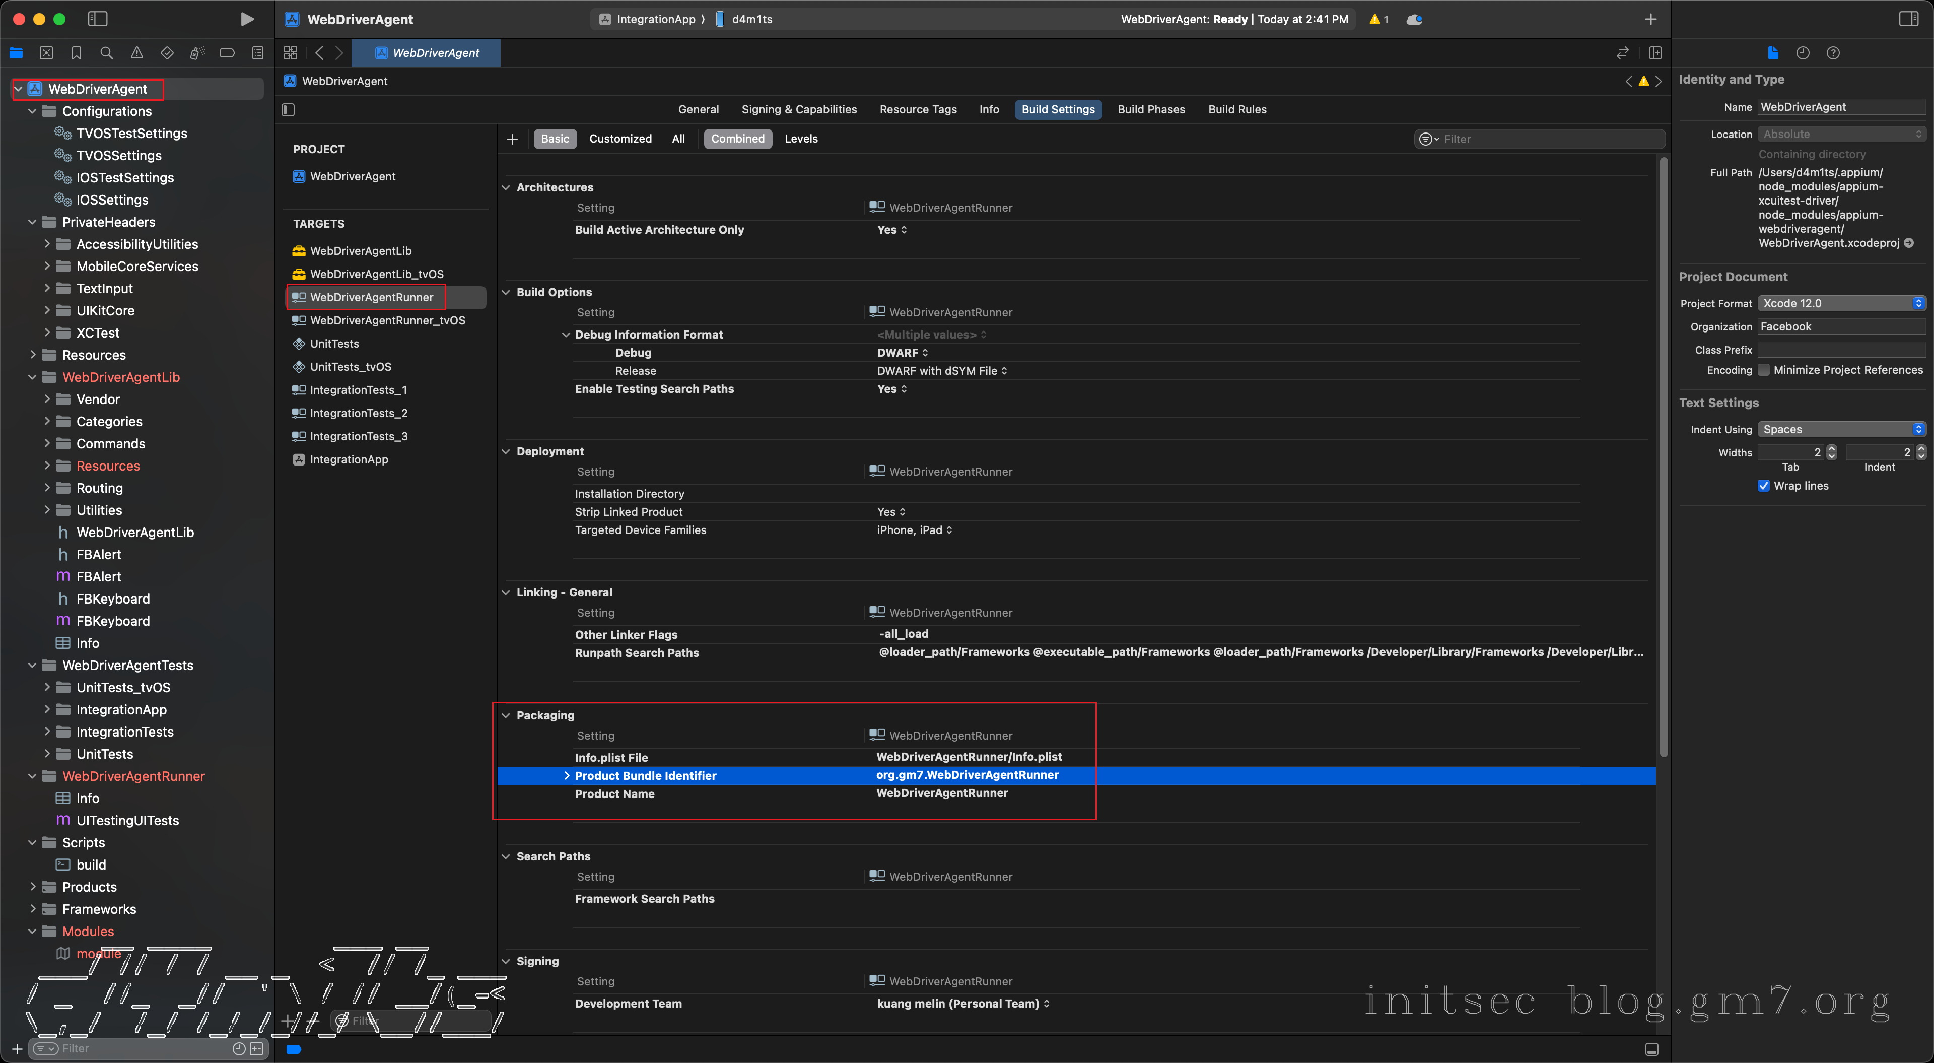Expand the Products folder
Image resolution: width=1934 pixels, height=1063 pixels.
click(32, 887)
